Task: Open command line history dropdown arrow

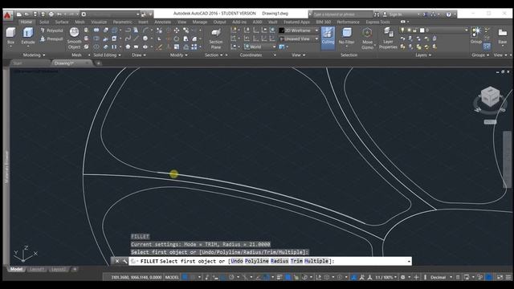Action: (409, 261)
